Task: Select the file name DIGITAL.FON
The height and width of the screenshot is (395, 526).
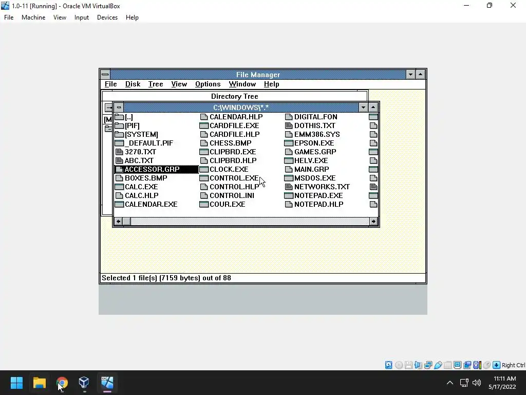Action: tap(316, 117)
